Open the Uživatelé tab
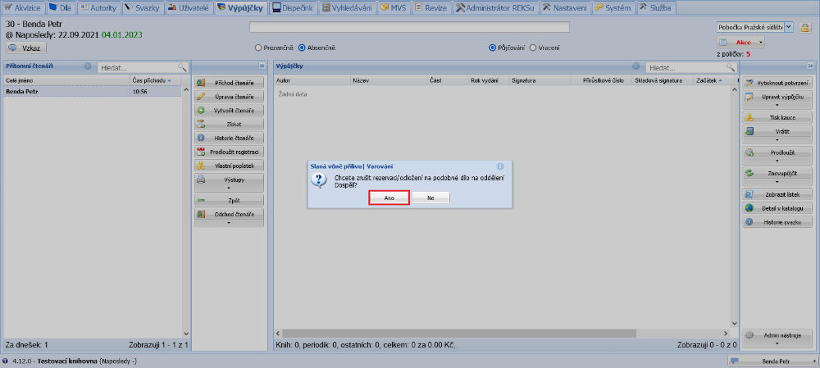Viewport: 820px width, 368px height. click(x=189, y=7)
